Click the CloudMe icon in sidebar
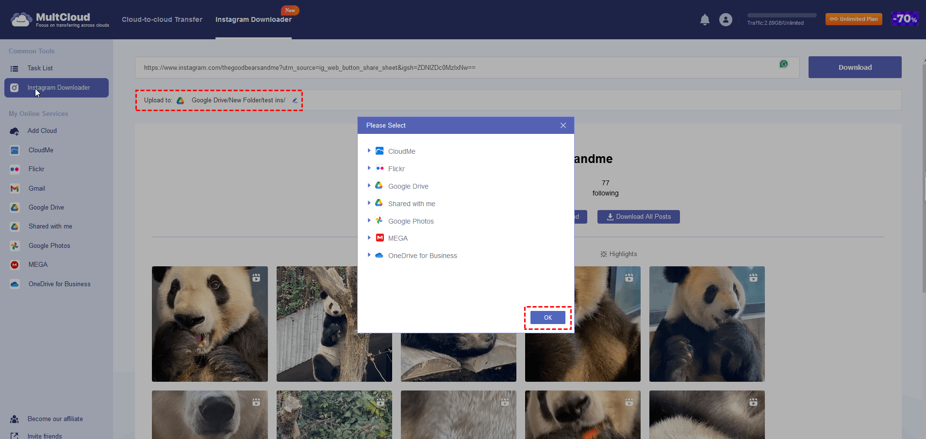The height and width of the screenshot is (439, 926). pos(15,150)
